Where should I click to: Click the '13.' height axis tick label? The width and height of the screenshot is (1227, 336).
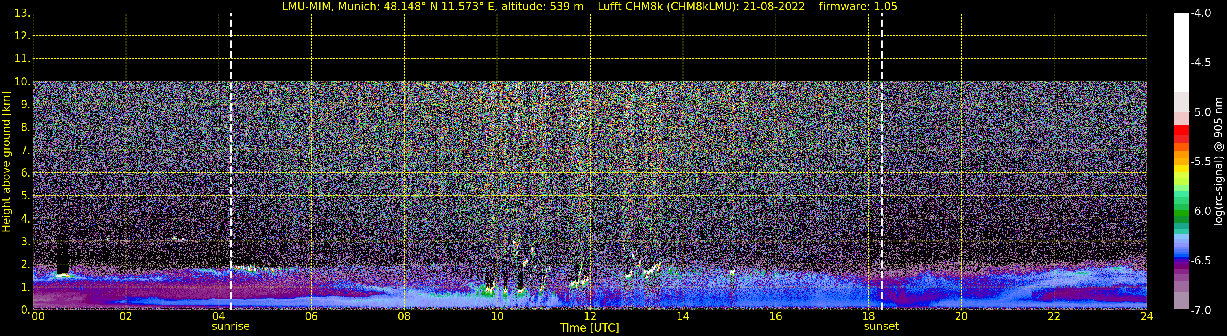tap(22, 13)
